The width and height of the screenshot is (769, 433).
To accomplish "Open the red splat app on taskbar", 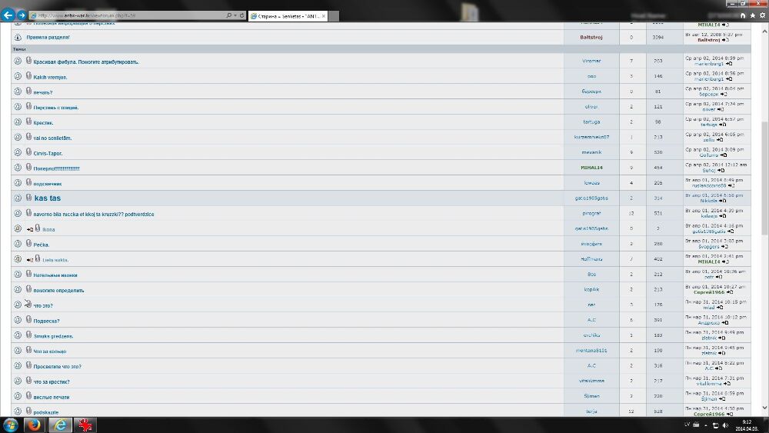I will (x=85, y=425).
